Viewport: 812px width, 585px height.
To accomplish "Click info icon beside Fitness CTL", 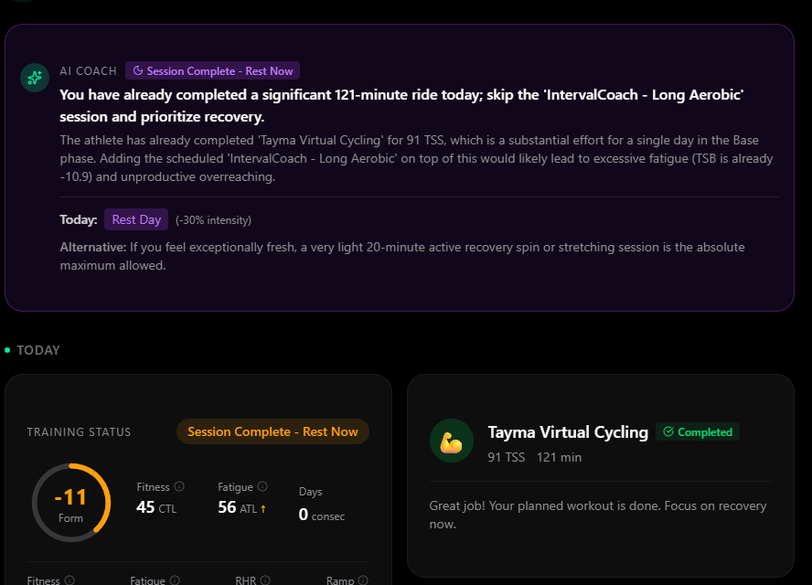I will [179, 487].
